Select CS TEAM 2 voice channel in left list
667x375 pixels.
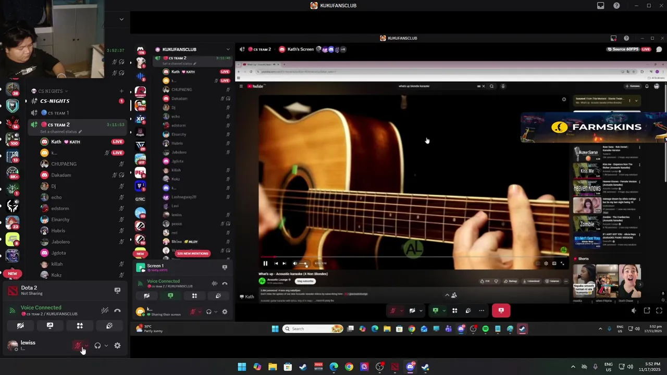tap(77, 124)
